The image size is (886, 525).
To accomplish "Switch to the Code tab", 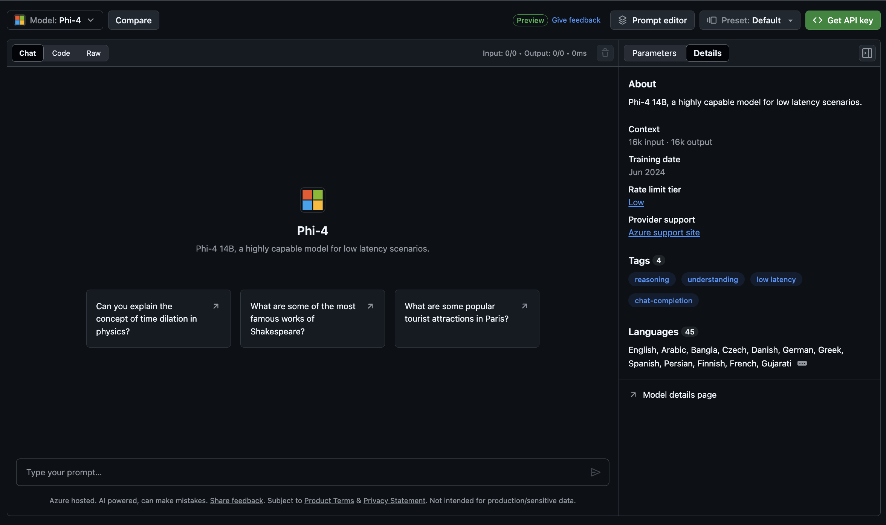I will pyautogui.click(x=61, y=53).
